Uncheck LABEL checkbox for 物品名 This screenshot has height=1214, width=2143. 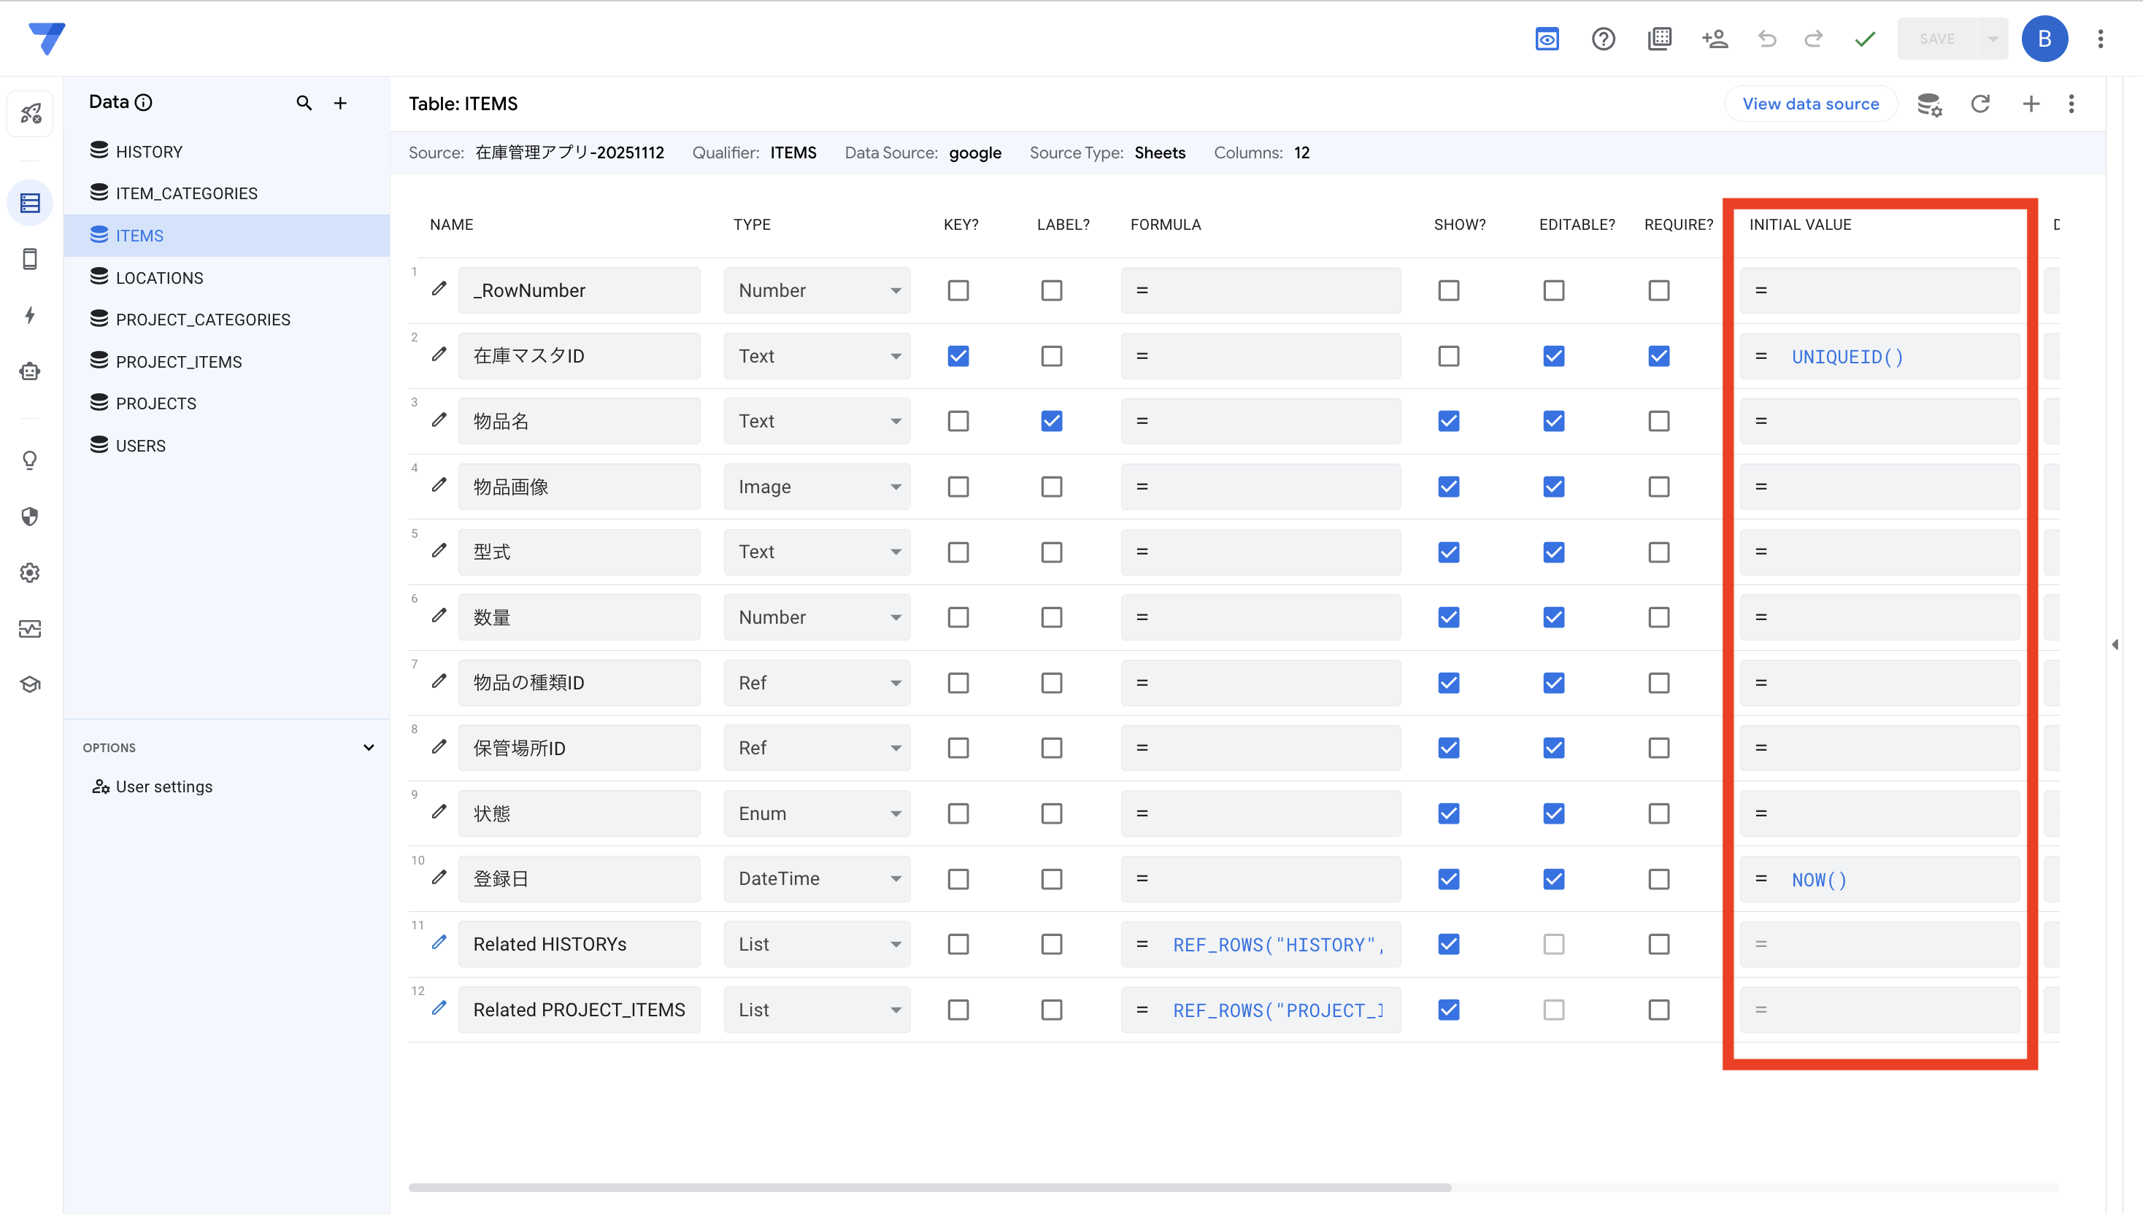(1051, 421)
